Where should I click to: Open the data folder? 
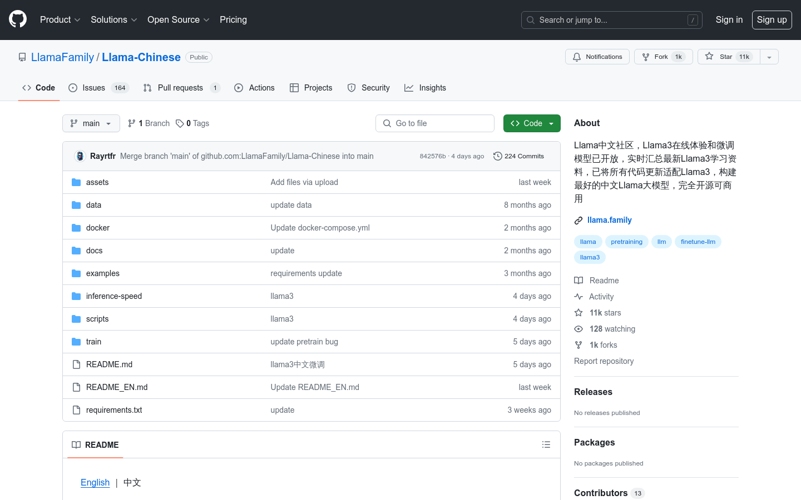coord(93,205)
